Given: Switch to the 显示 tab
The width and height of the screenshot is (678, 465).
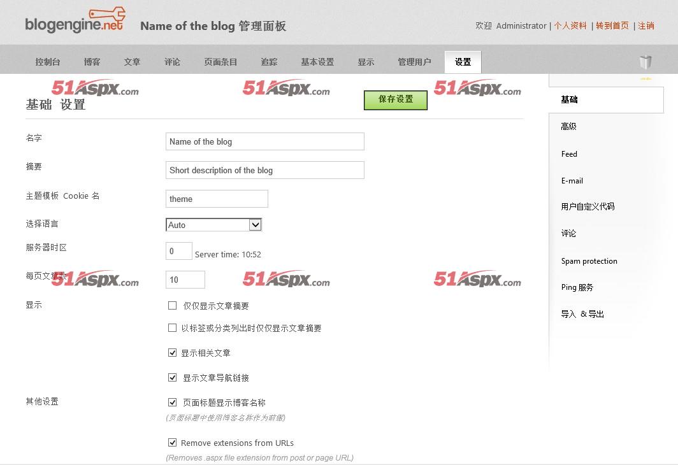Looking at the screenshot, I should point(366,62).
